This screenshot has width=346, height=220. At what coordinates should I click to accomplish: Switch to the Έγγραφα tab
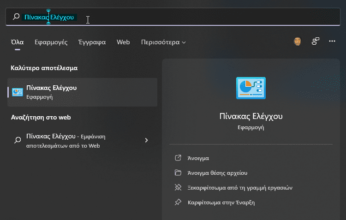coord(92,42)
